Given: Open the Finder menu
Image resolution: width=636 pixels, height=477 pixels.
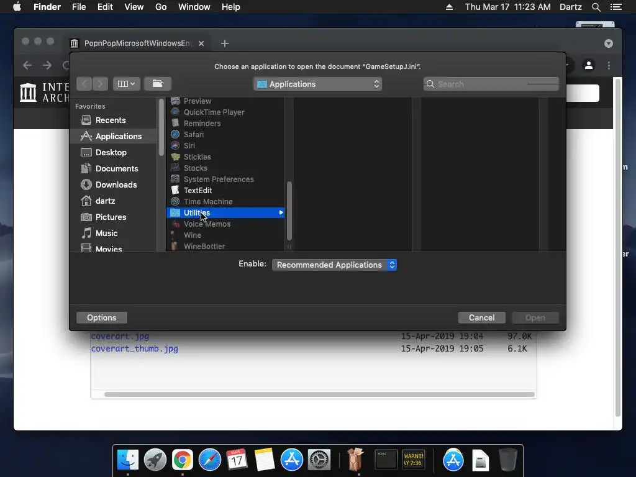Looking at the screenshot, I should 47,7.
